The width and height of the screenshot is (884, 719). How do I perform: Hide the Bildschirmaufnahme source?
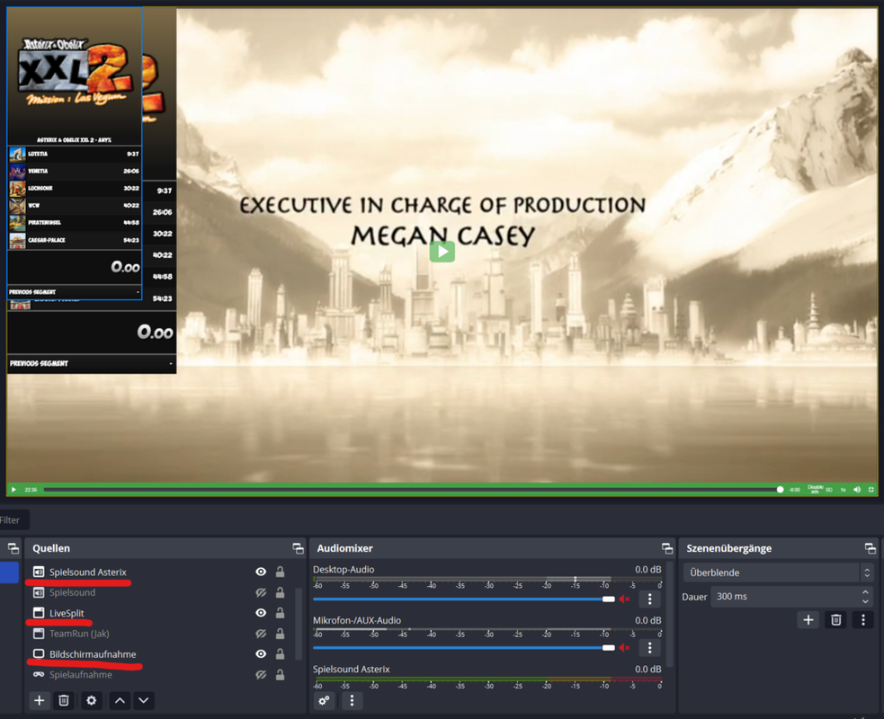[x=261, y=653]
